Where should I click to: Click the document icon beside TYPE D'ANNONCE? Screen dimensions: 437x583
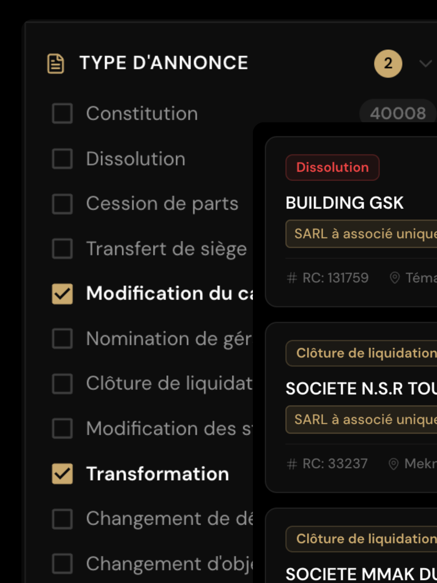(x=55, y=63)
